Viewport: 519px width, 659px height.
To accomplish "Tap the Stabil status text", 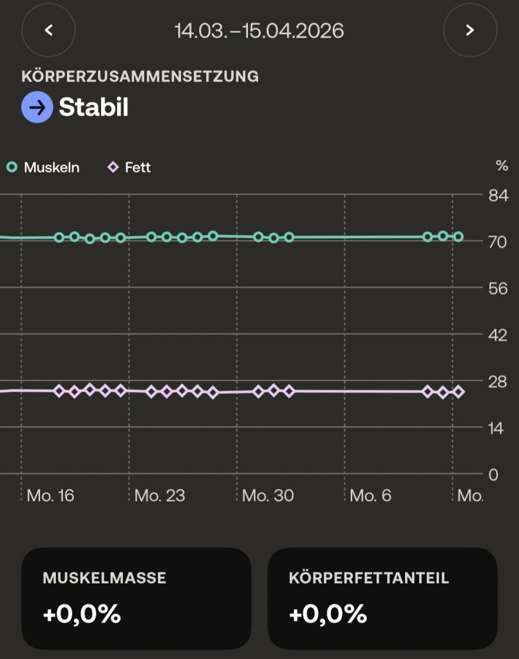I will coord(93,107).
